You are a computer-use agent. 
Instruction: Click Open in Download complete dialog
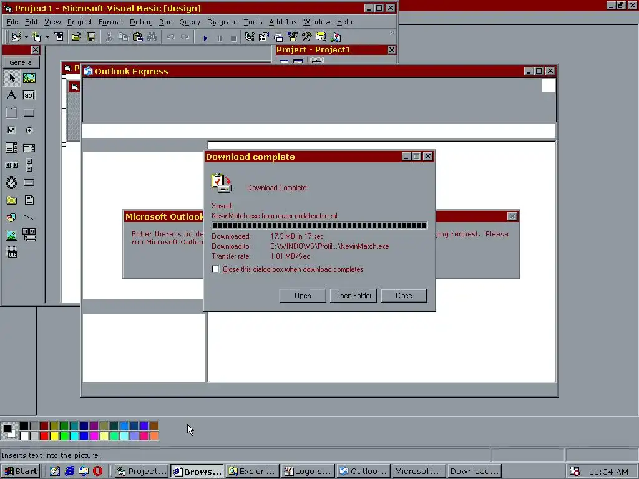tap(303, 296)
